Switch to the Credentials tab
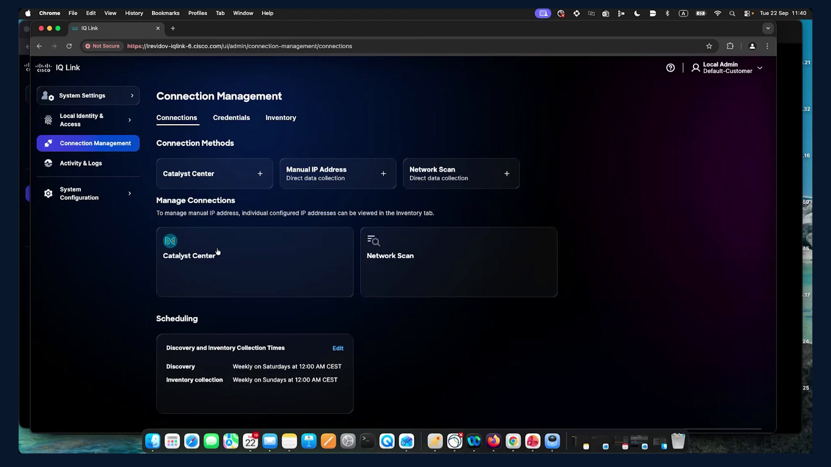 pos(231,118)
